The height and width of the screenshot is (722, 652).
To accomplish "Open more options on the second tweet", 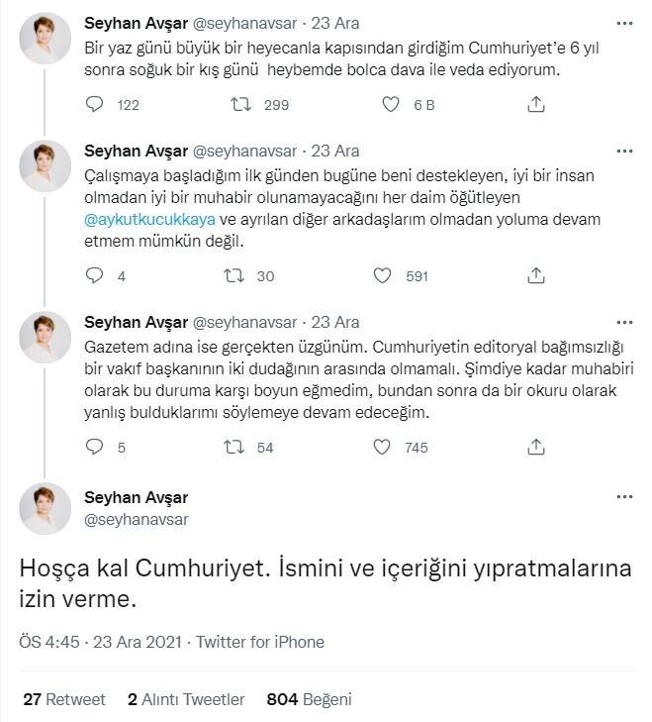I will 623,151.
